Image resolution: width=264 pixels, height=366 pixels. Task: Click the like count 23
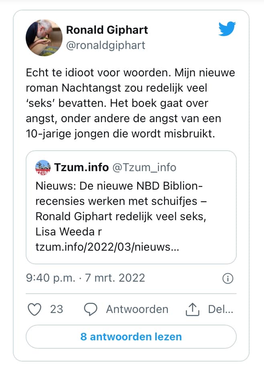(x=57, y=309)
